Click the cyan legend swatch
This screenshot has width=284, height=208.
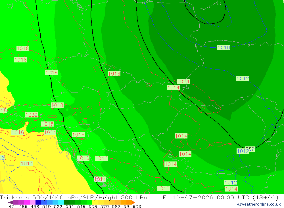coord(61,202)
